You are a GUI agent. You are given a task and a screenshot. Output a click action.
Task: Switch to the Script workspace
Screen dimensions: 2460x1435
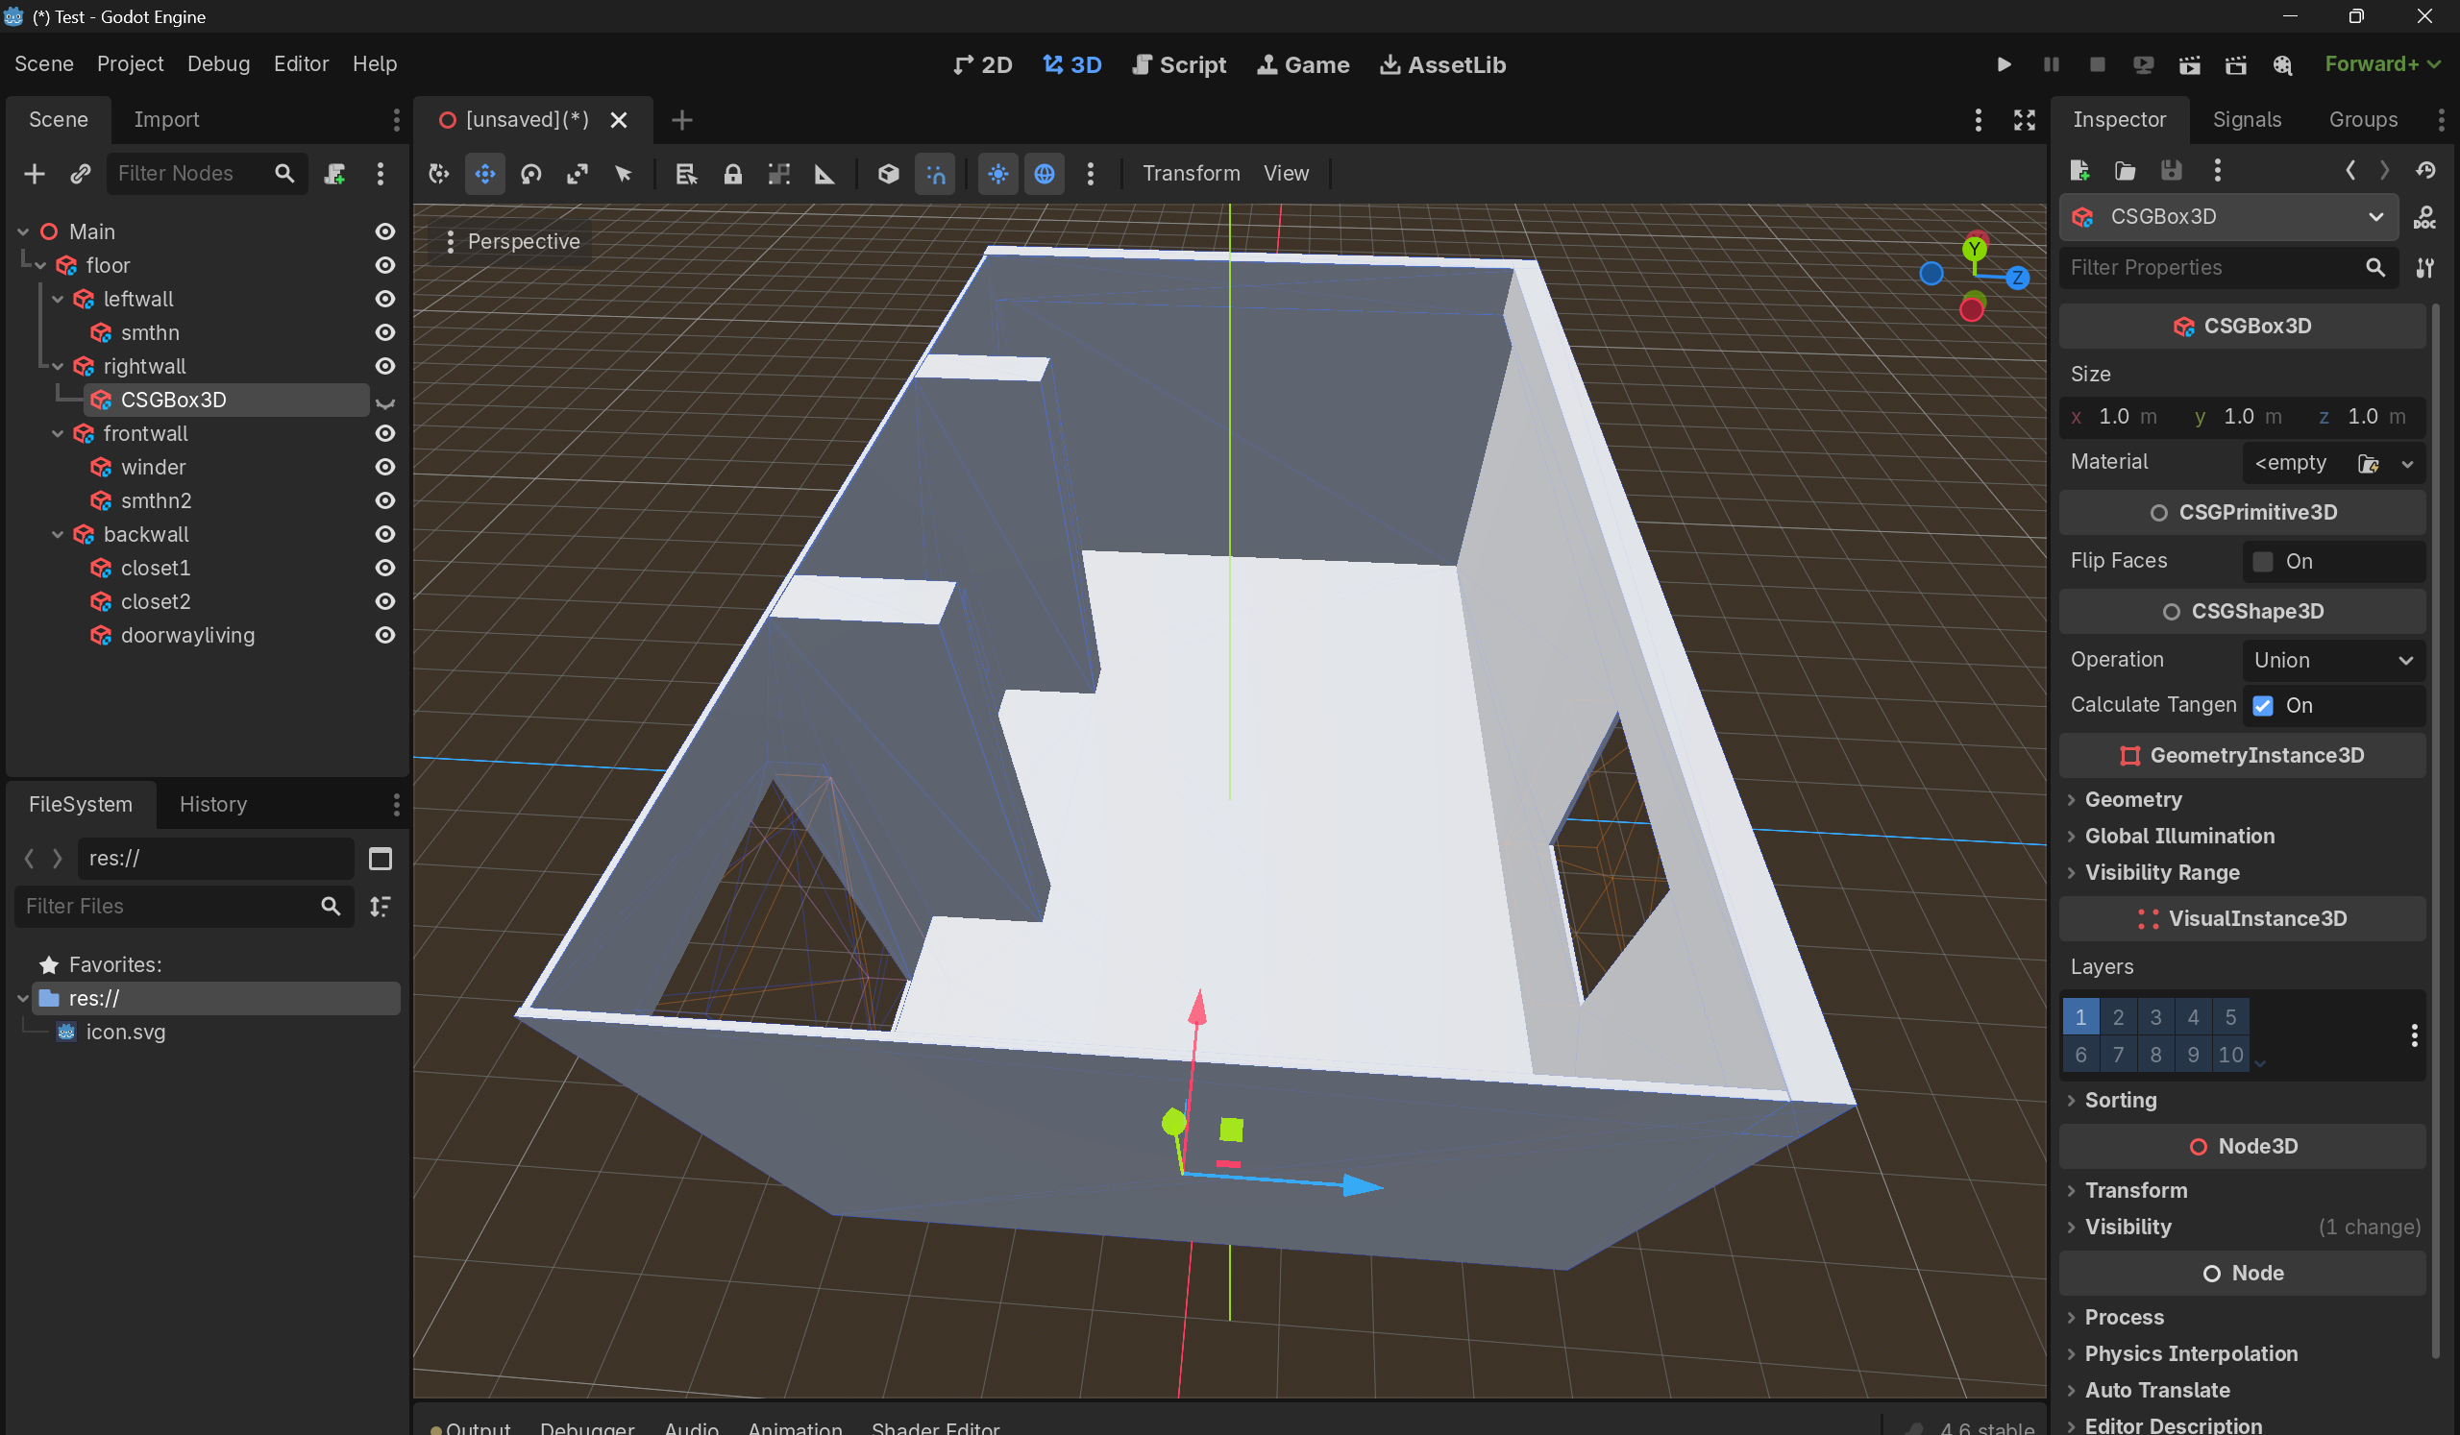coord(1178,64)
